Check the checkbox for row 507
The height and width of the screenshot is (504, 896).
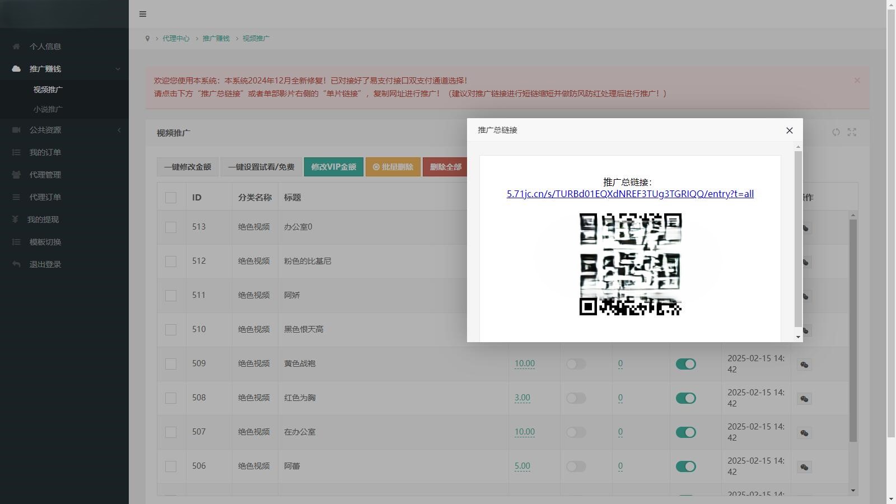(171, 432)
